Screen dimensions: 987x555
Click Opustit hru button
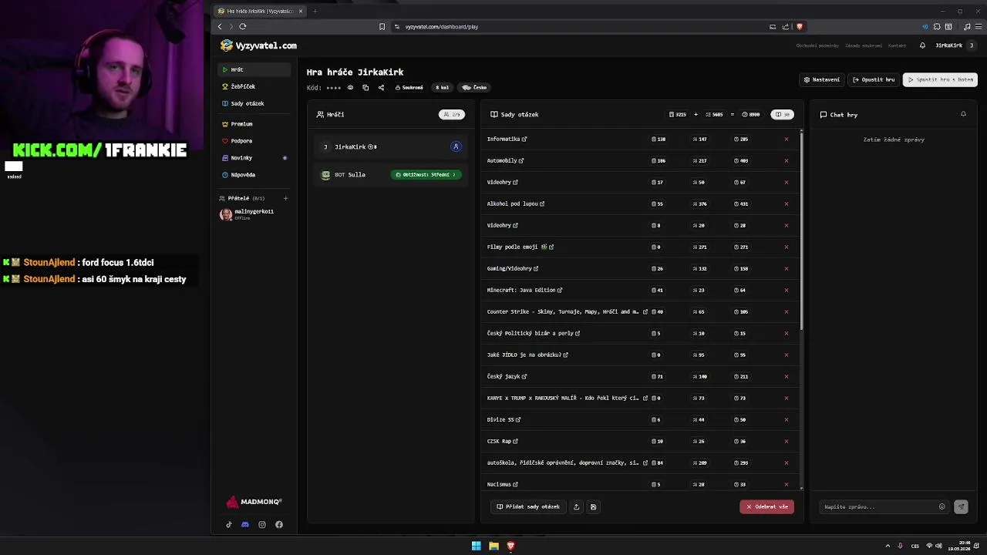pos(874,79)
